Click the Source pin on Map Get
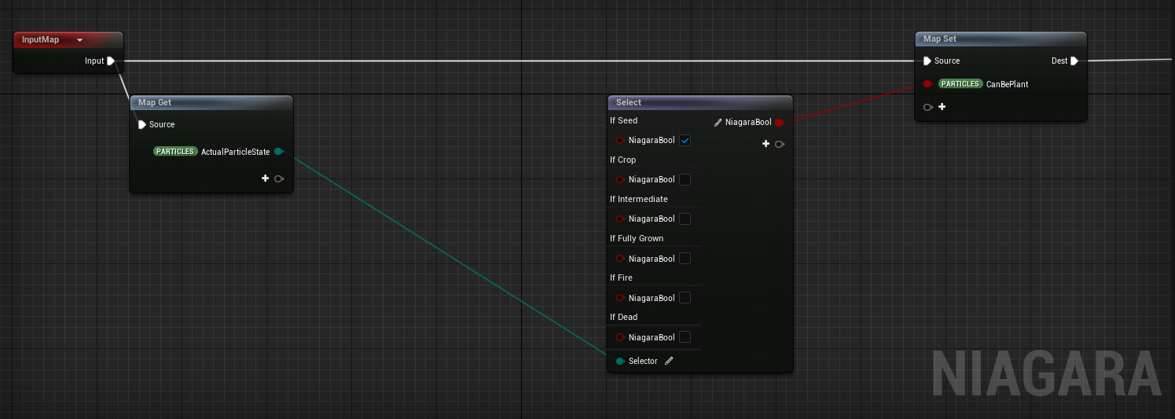 pos(142,124)
